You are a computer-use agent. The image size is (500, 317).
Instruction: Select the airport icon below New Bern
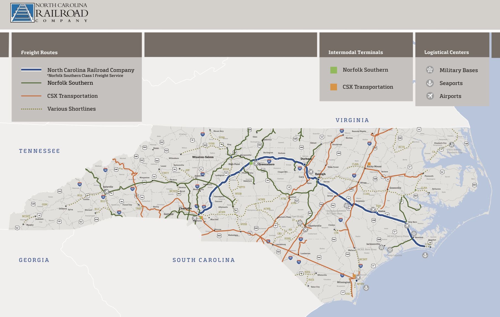coord(407,226)
